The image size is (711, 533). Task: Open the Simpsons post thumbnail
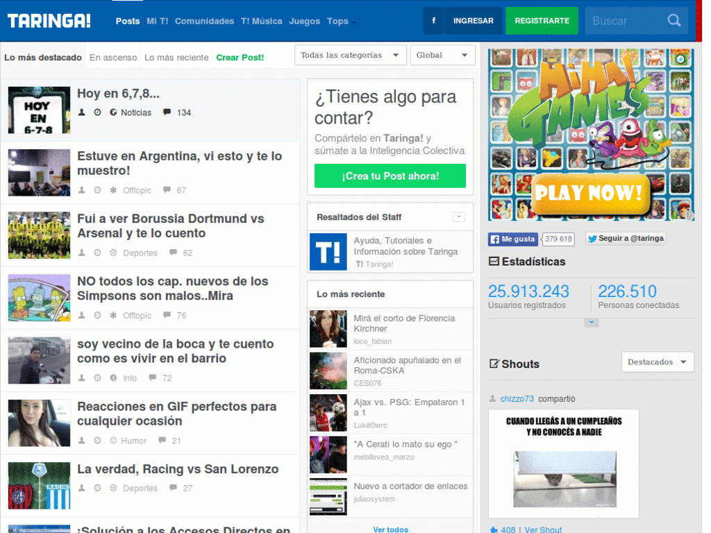[39, 297]
